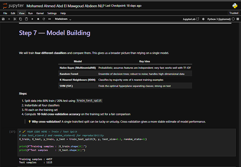Cut the selected cell using the scissors icon
The height and width of the screenshot is (167, 241).
point(15,19)
